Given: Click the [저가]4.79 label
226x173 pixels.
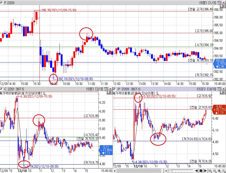Looking at the screenshot, I should 91,162.
